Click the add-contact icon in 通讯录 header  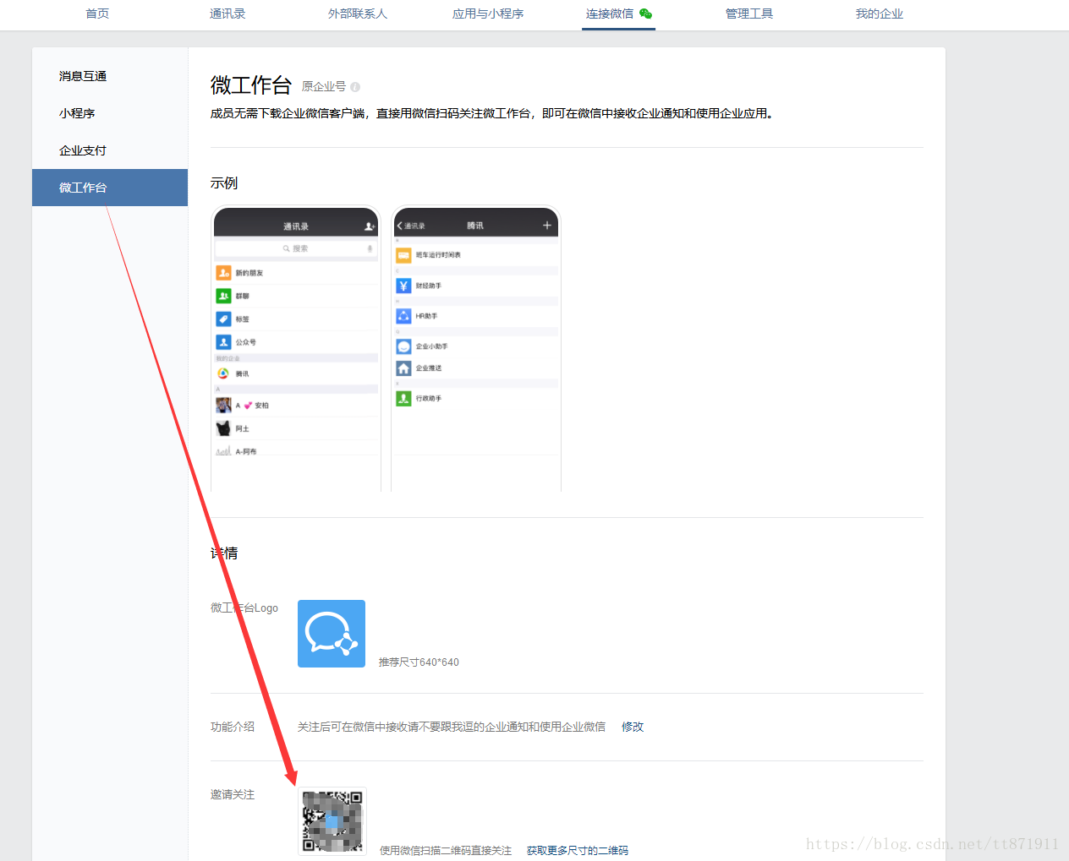tap(370, 226)
